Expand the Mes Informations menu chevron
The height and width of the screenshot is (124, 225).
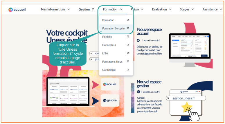69,9
